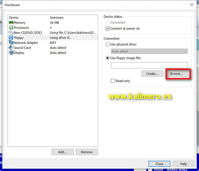Screen dimensions: 199x171
Task: Select the Network Adapter icon
Action: [11, 43]
